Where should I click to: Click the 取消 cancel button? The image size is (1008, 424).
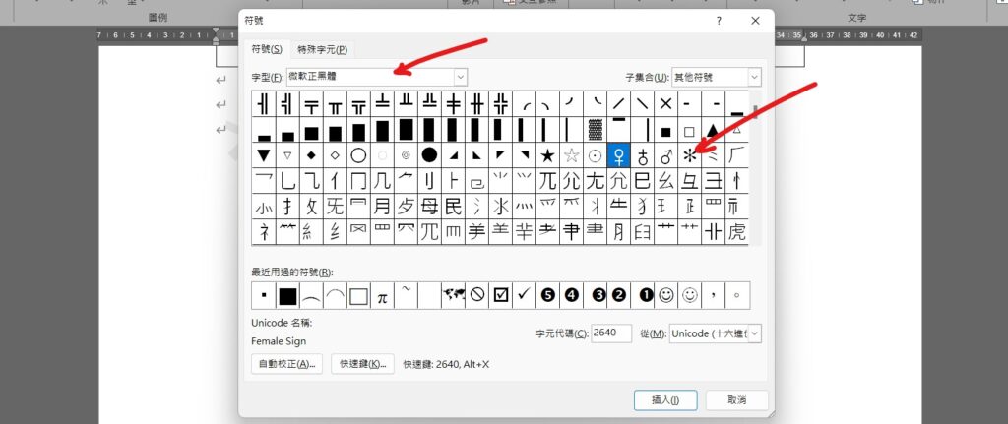tap(736, 399)
